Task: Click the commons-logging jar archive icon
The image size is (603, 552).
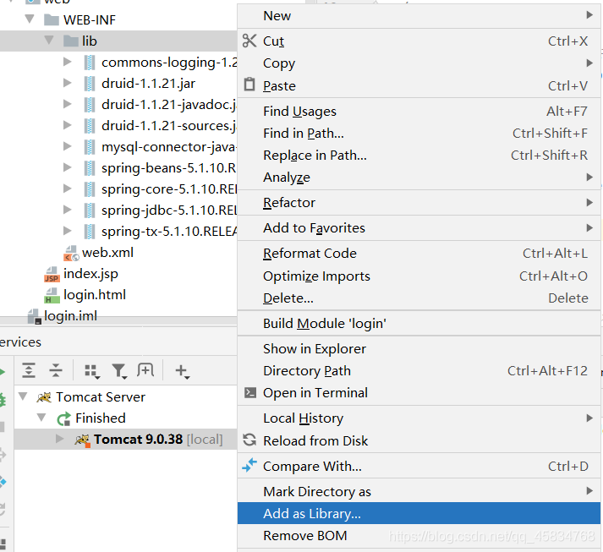Action: pyautogui.click(x=89, y=63)
